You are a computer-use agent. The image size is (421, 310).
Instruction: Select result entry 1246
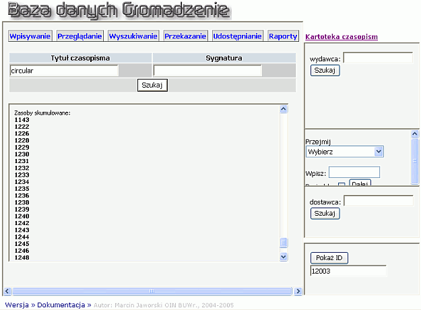[x=22, y=251]
